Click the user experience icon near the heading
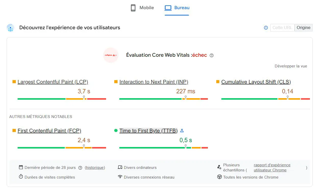This screenshot has width=317, height=191. 10,28
